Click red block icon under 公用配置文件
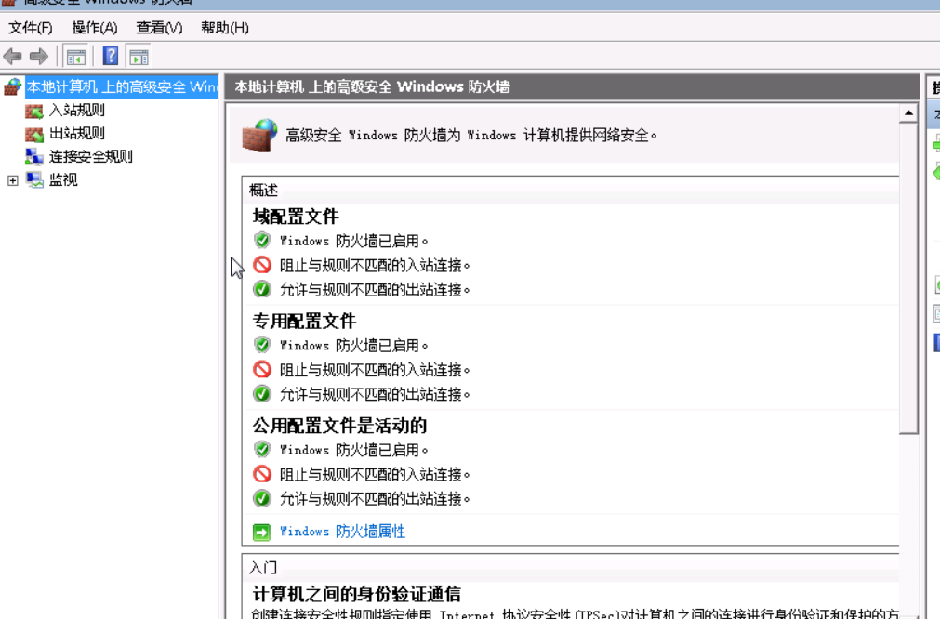The image size is (940, 619). coord(262,474)
